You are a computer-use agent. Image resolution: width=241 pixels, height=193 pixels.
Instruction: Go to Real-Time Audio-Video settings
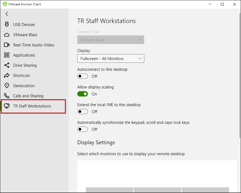click(x=34, y=45)
